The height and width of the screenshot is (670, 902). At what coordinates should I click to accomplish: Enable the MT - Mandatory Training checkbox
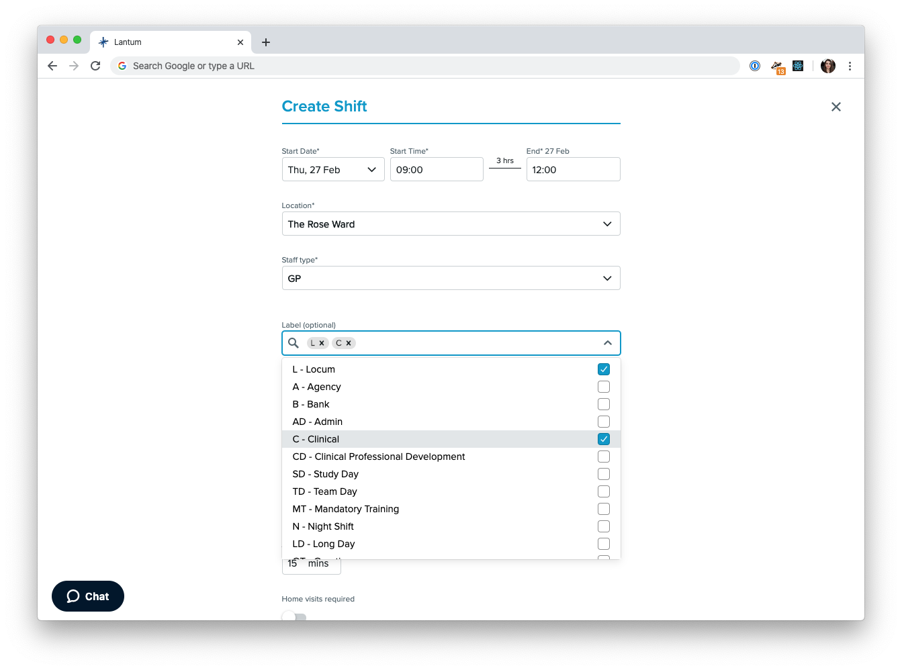pos(603,508)
